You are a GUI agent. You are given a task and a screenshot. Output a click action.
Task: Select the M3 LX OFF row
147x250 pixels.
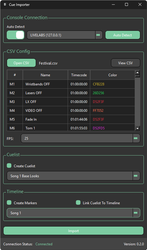pyautogui.click(x=71, y=102)
